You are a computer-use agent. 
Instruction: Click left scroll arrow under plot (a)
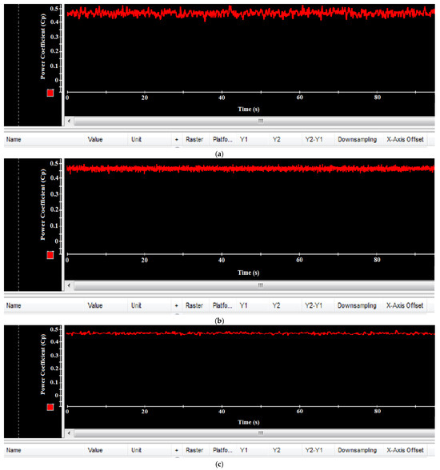pos(70,121)
